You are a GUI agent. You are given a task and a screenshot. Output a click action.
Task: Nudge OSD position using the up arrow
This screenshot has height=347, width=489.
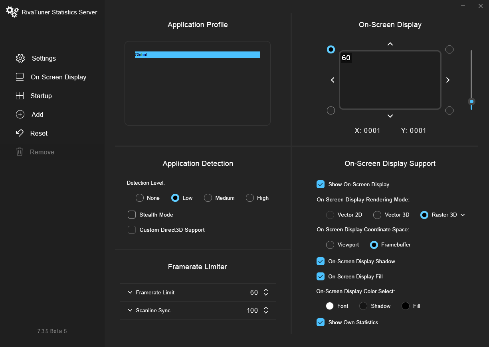tap(390, 44)
